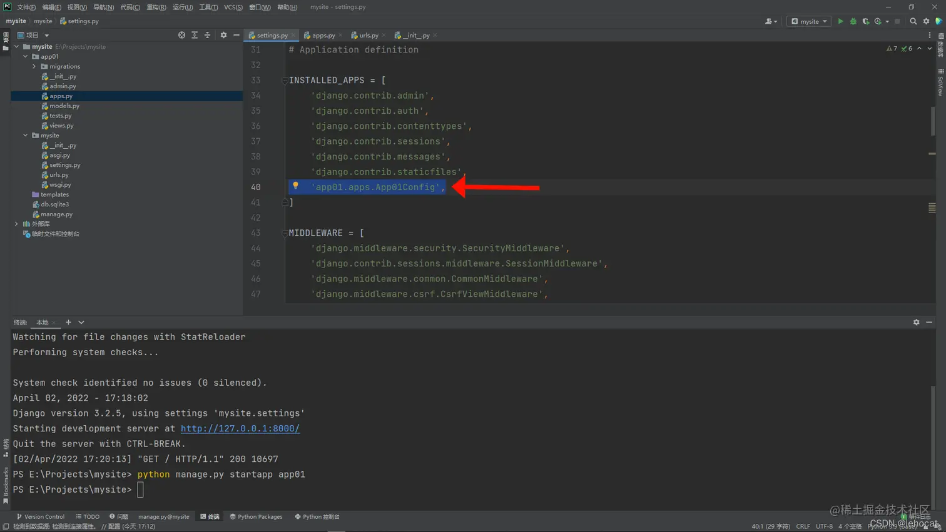Open terminal settings gear icon
Viewport: 946px width, 532px height.
(917, 322)
